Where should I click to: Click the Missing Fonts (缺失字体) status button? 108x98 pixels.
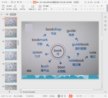pos(30,96)
